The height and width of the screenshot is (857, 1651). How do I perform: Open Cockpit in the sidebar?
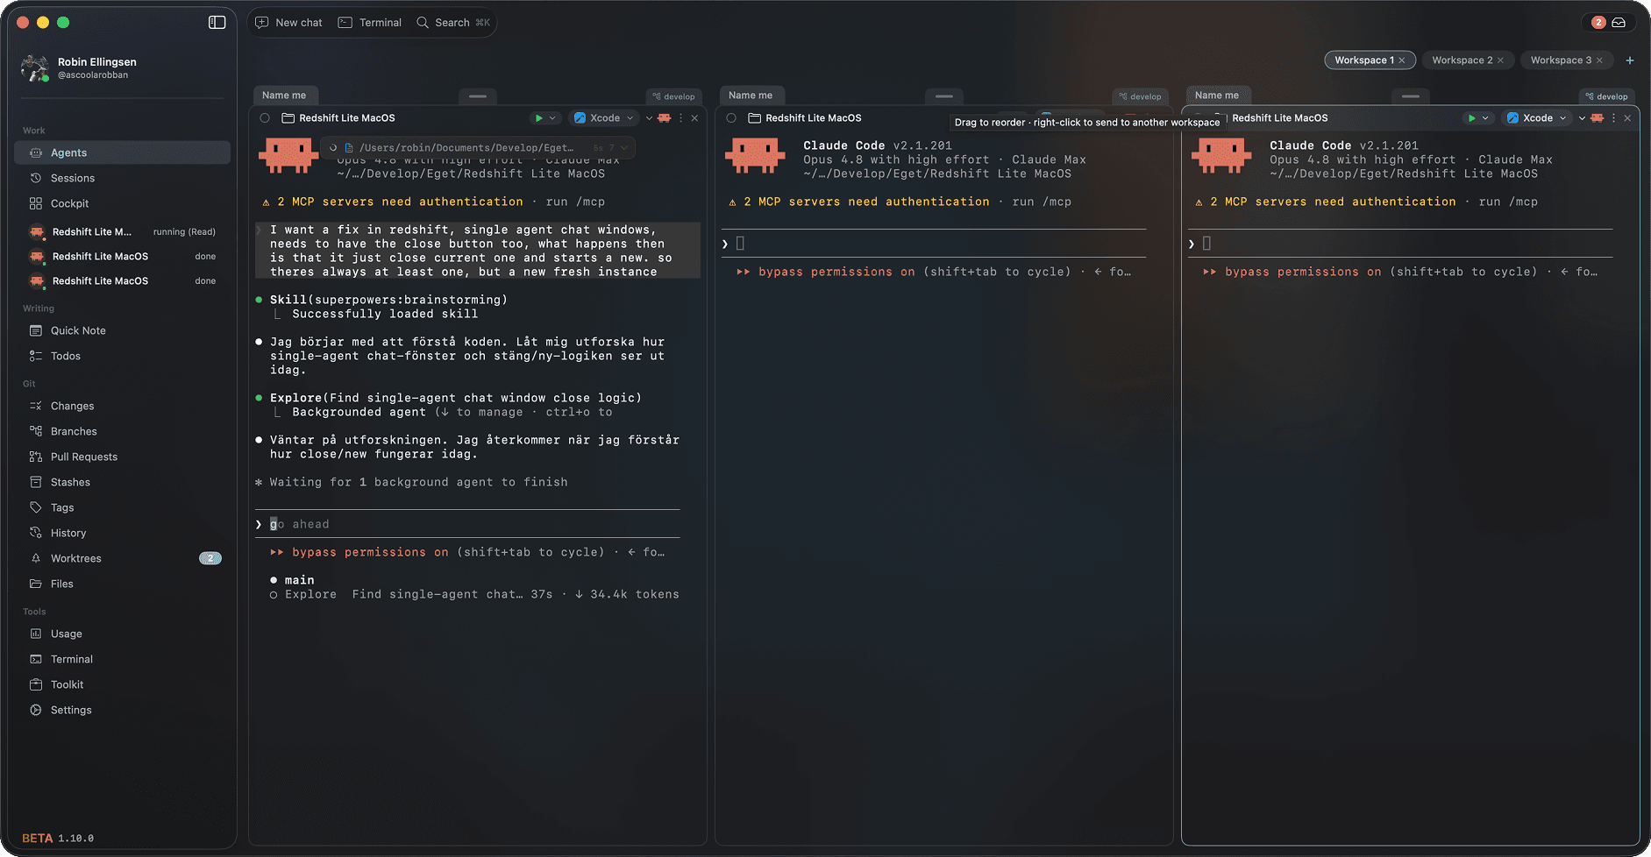pos(123,203)
